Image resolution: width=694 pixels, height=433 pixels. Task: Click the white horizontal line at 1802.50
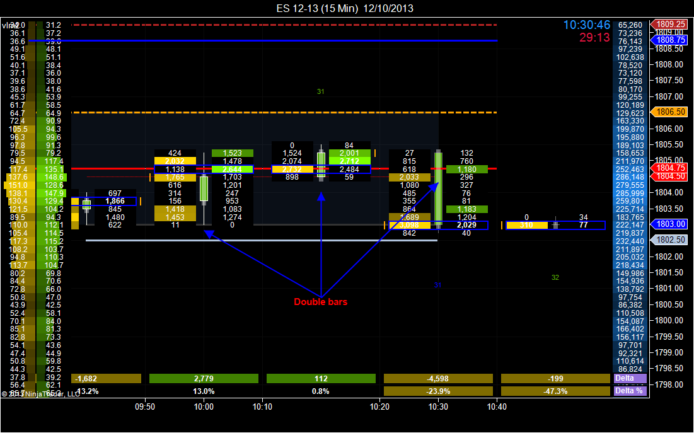click(262, 240)
